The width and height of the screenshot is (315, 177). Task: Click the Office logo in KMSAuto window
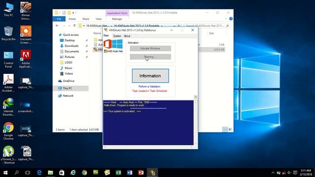pyautogui.click(x=107, y=44)
